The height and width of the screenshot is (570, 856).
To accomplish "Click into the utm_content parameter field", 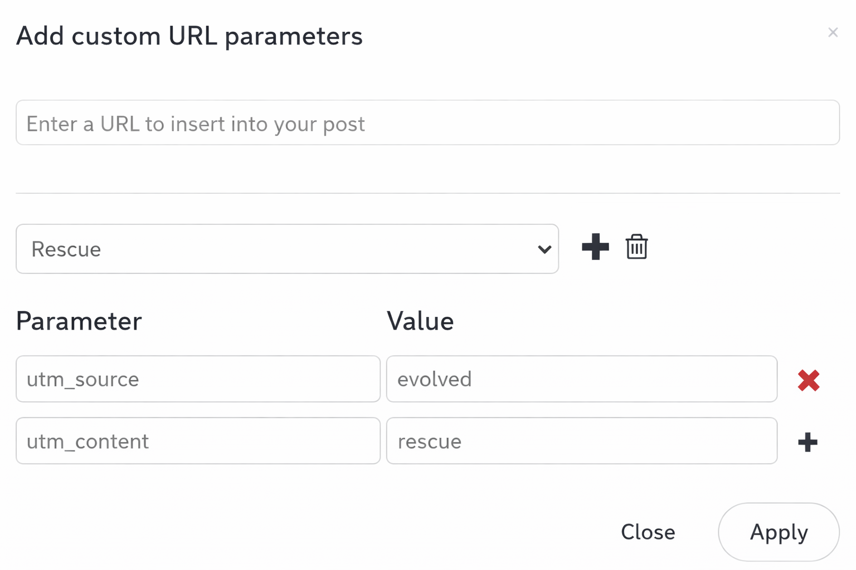I will pyautogui.click(x=198, y=441).
